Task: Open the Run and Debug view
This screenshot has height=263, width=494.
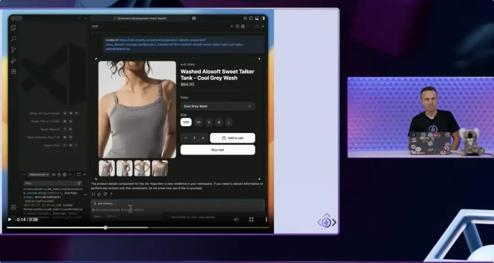Action: [13, 60]
